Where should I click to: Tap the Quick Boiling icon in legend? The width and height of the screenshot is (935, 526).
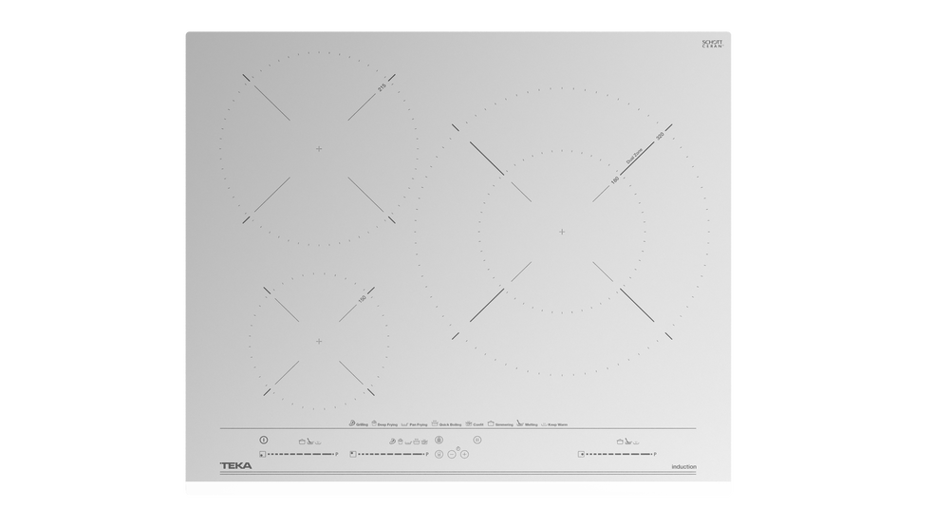tap(433, 424)
